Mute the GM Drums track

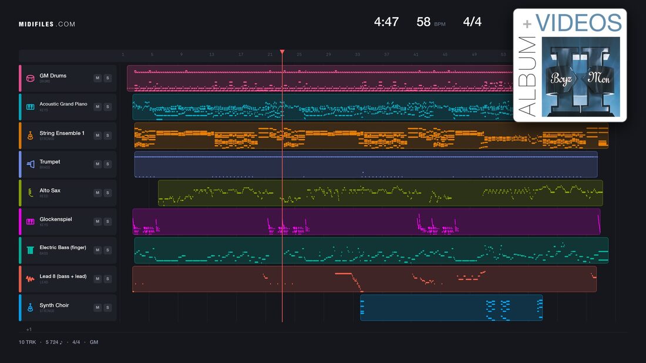(97, 78)
